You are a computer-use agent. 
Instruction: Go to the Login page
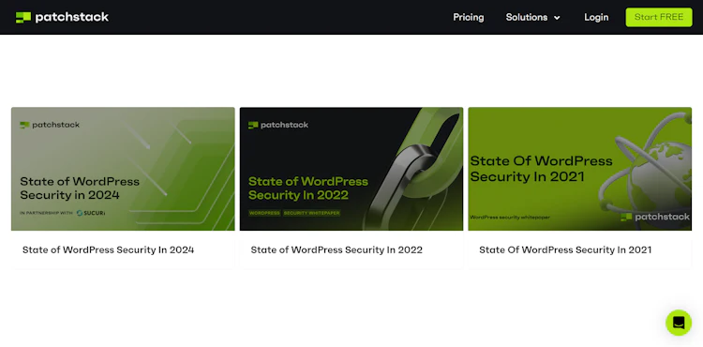[596, 17]
